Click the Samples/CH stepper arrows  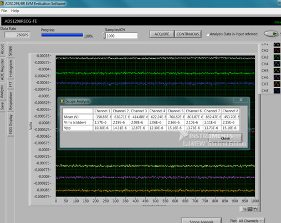coord(104,35)
